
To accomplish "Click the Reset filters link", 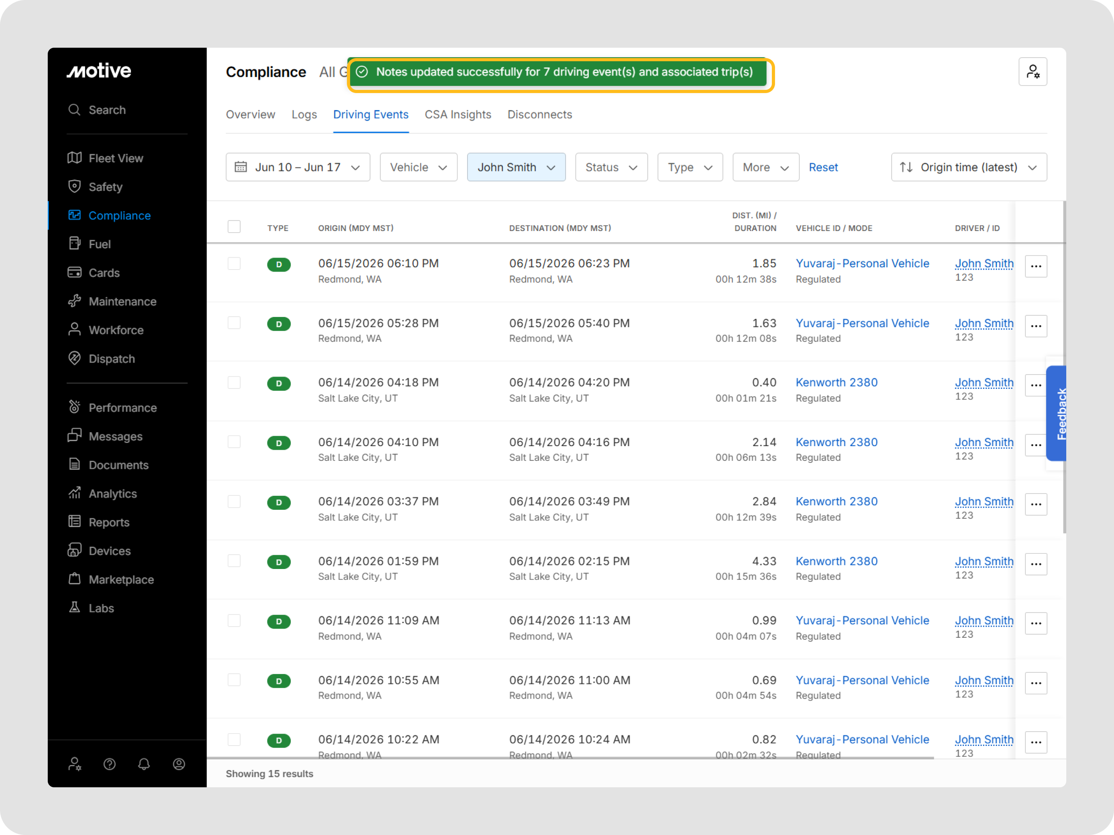I will pyautogui.click(x=823, y=167).
